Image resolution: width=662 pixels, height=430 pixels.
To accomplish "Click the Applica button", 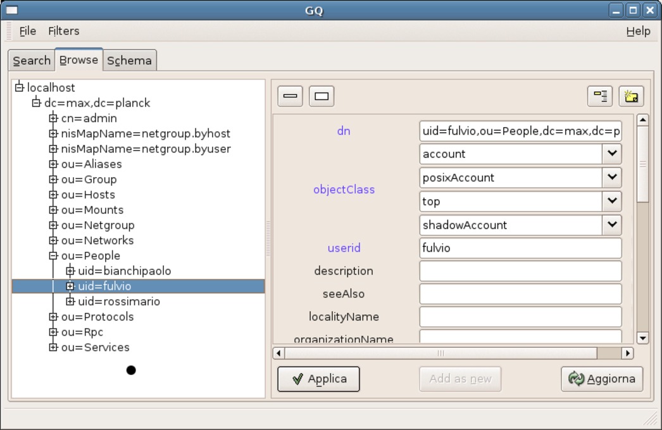I will coord(319,379).
